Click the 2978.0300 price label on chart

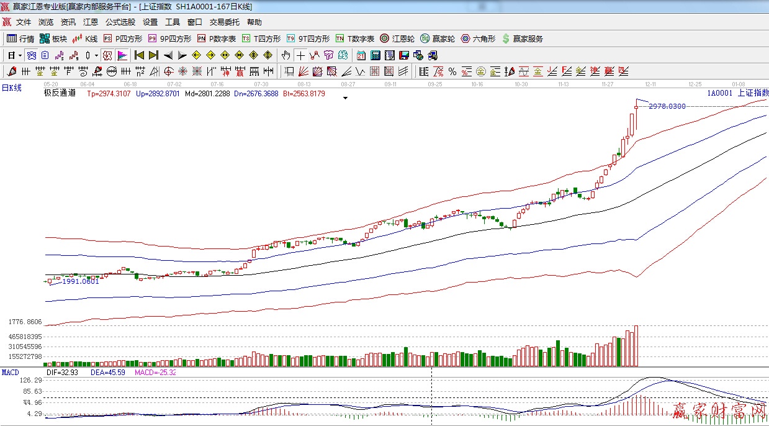click(667, 106)
